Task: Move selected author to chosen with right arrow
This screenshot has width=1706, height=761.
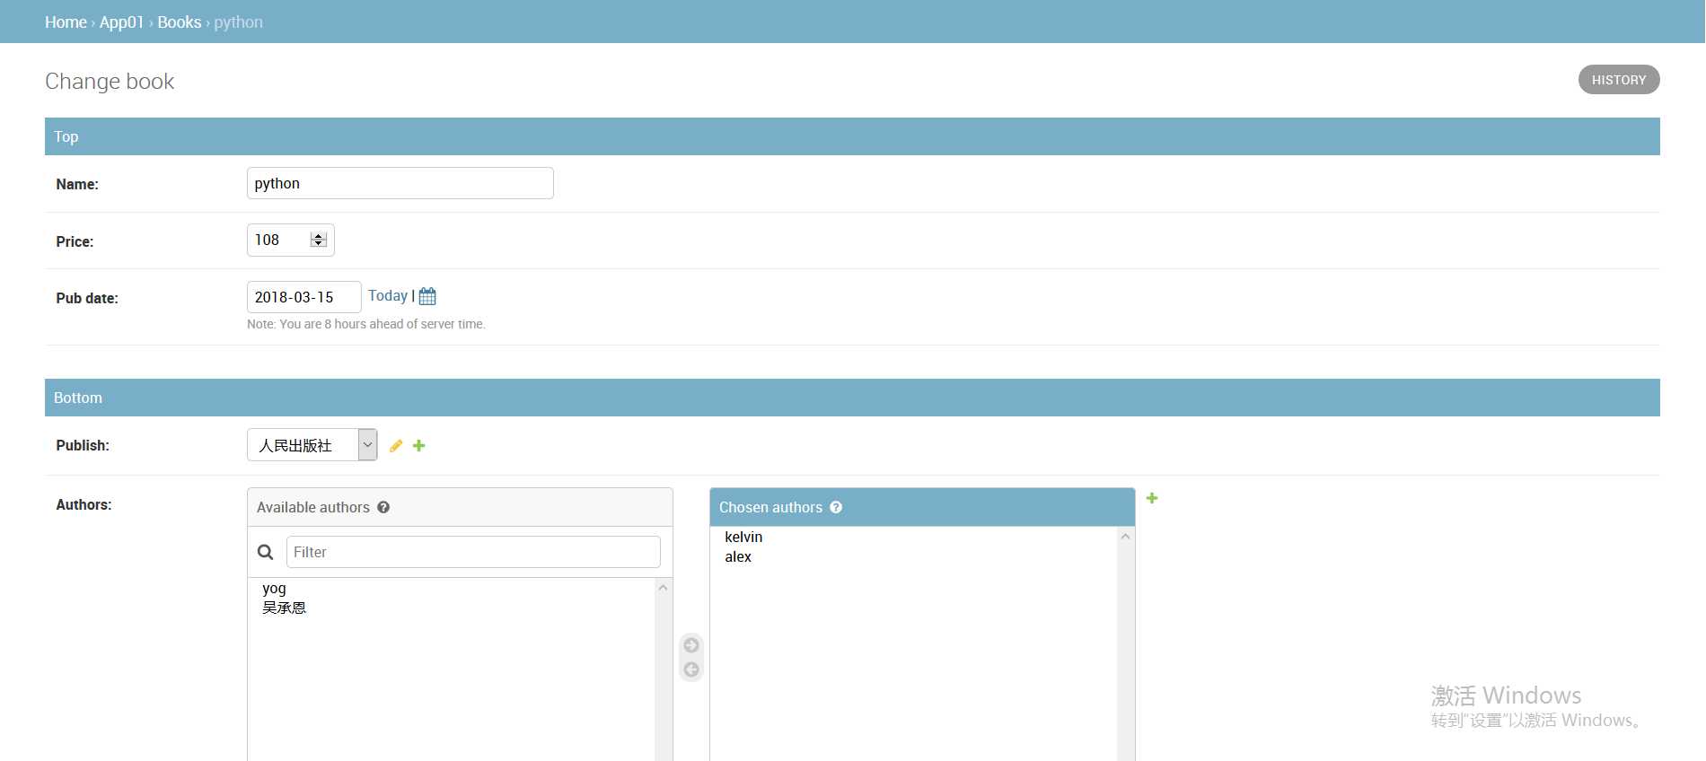Action: point(691,645)
